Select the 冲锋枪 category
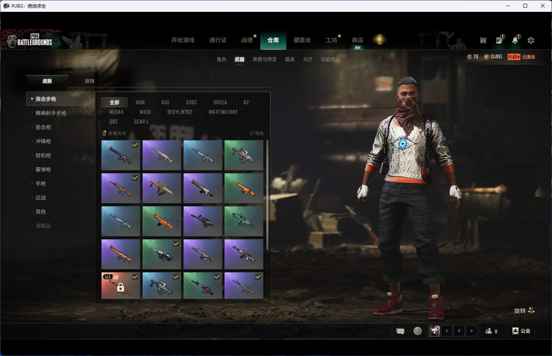 click(43, 141)
